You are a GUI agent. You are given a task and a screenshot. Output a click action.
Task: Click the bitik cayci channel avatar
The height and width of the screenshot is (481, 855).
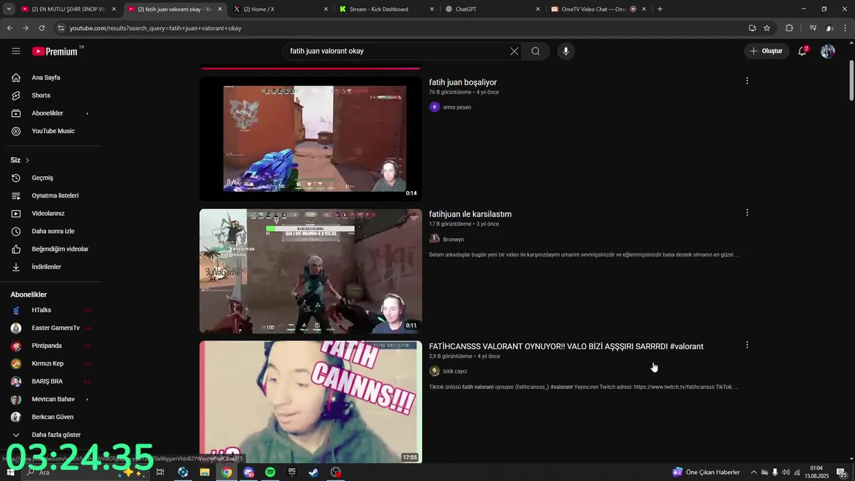pos(434,371)
